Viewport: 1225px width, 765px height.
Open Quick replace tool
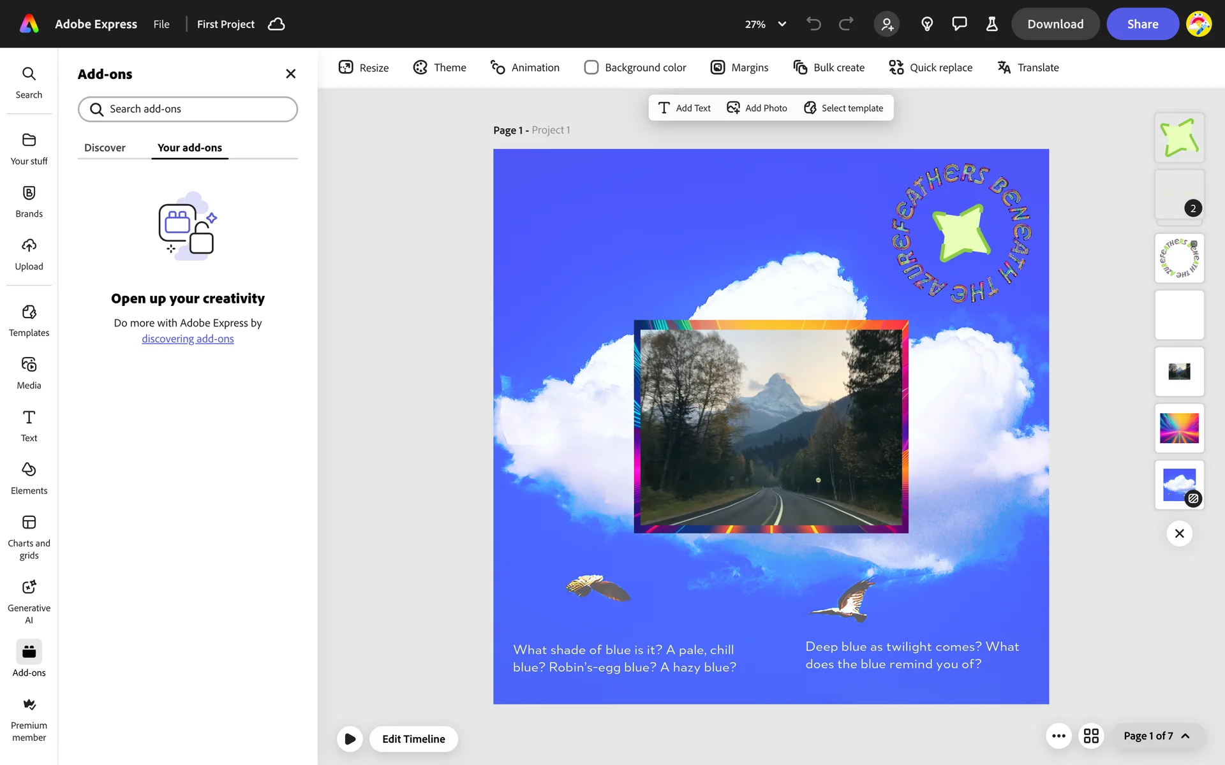930,68
